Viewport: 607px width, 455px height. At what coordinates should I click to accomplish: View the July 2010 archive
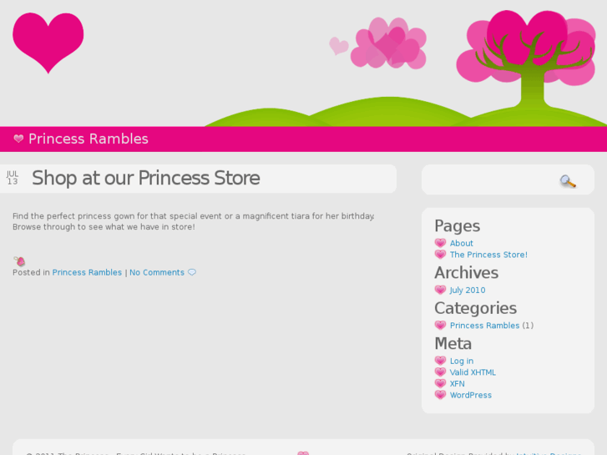click(x=468, y=291)
